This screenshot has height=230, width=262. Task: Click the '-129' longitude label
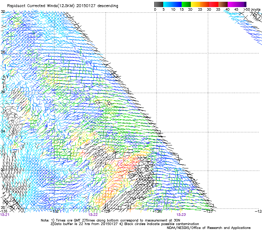[106, 211]
